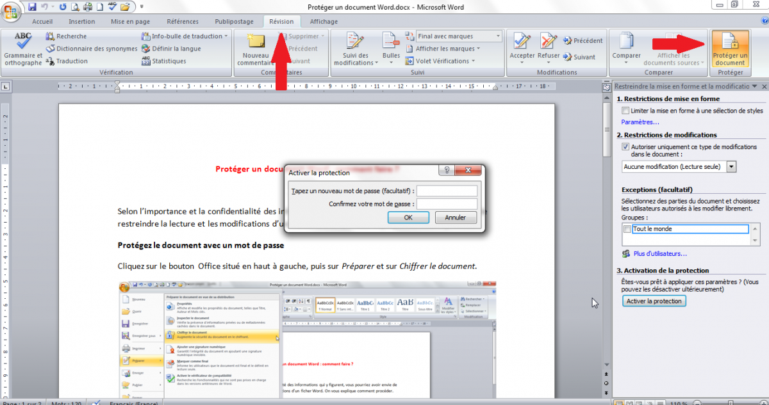Open Dictionnaire des synonymes
This screenshot has height=405, width=769.
pyautogui.click(x=92, y=49)
